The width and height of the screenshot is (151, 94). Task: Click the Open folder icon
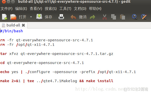[13, 17]
